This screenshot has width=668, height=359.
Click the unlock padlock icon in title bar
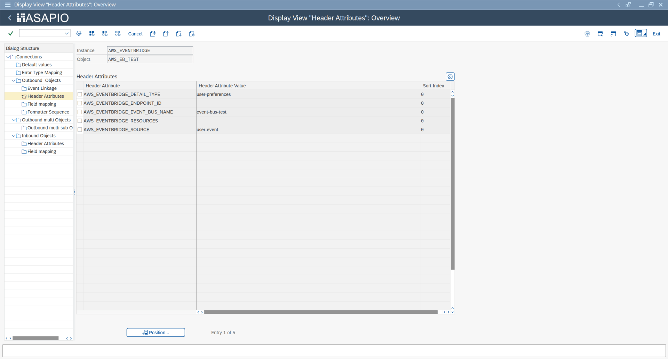[628, 5]
